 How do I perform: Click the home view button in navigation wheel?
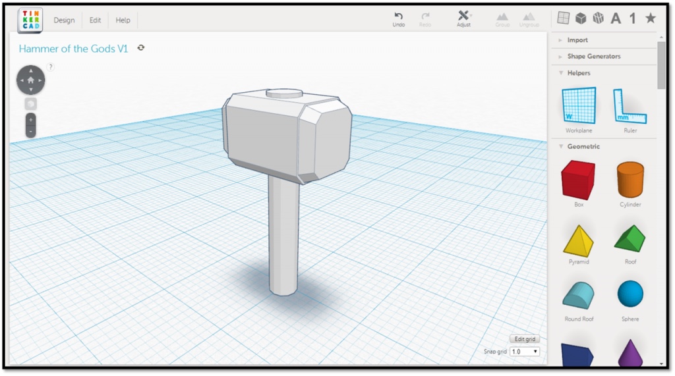pyautogui.click(x=30, y=80)
